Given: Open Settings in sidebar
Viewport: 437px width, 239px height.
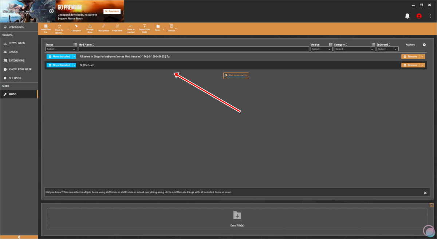Looking at the screenshot, I should click(19, 78).
